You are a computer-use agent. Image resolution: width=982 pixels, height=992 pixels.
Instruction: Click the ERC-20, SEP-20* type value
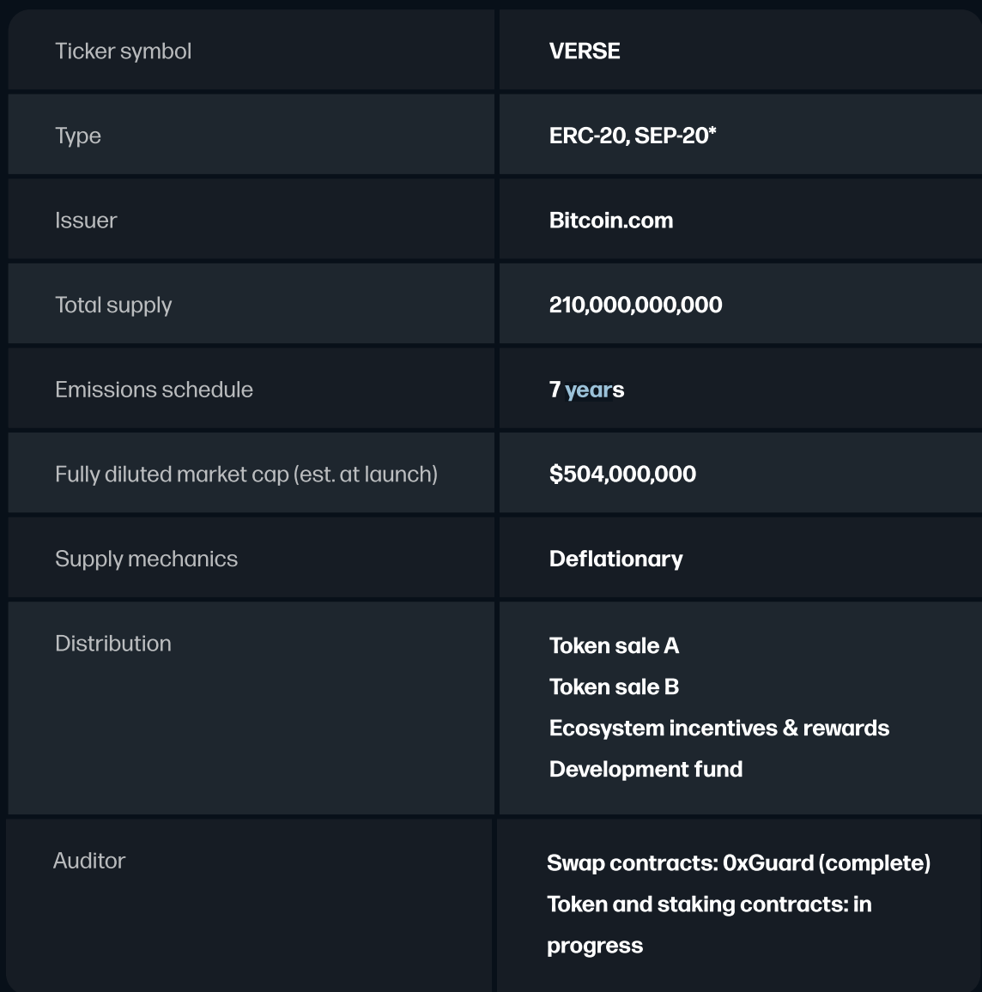click(633, 136)
